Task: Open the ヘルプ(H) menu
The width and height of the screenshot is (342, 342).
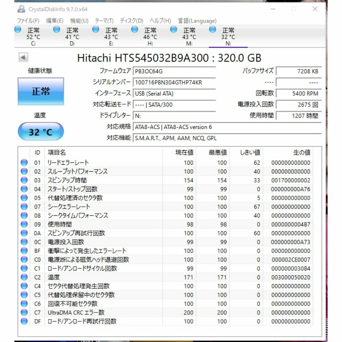Action: pos(160,21)
